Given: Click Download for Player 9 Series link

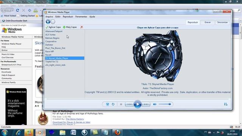Looking at the screenshot, I should click(x=71, y=122).
